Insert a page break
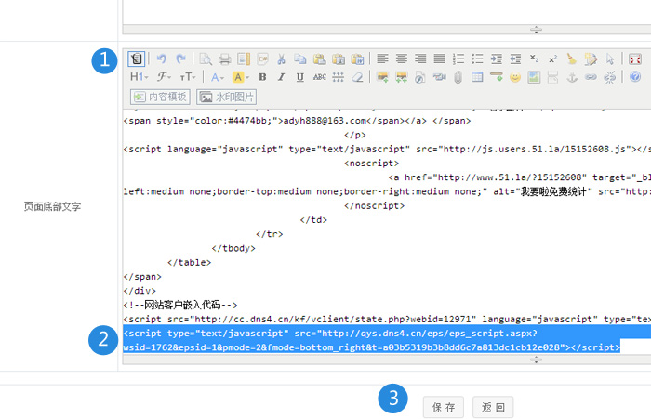The height and width of the screenshot is (419, 651). pyautogui.click(x=553, y=77)
